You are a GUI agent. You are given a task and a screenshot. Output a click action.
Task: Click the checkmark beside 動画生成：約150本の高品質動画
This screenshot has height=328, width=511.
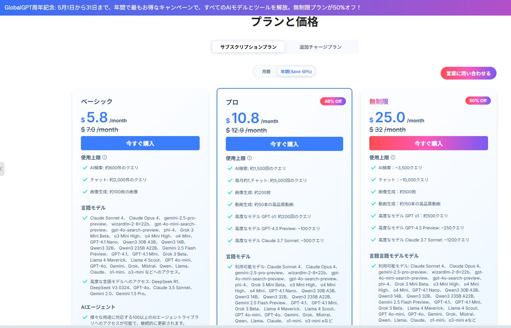click(373, 204)
